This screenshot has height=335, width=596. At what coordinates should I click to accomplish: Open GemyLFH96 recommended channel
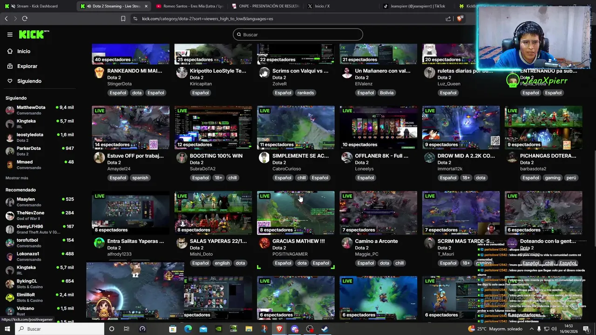pos(40,229)
